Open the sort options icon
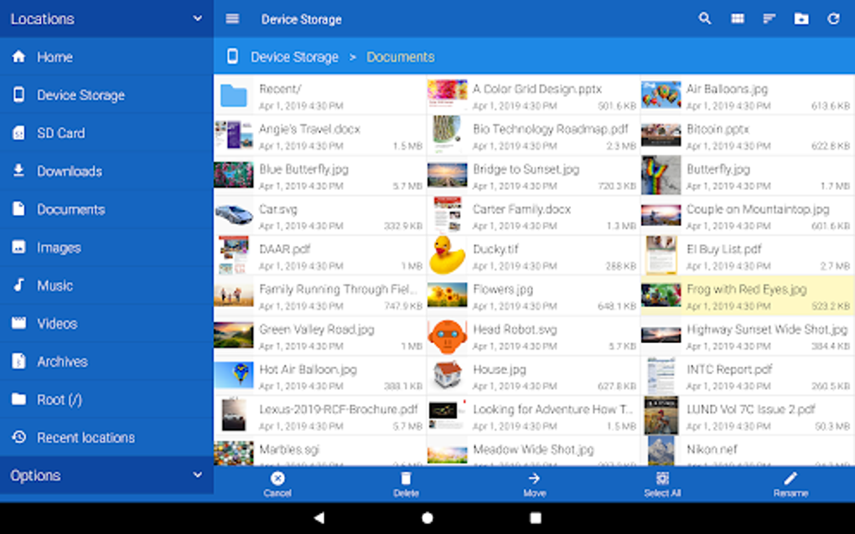 point(769,18)
